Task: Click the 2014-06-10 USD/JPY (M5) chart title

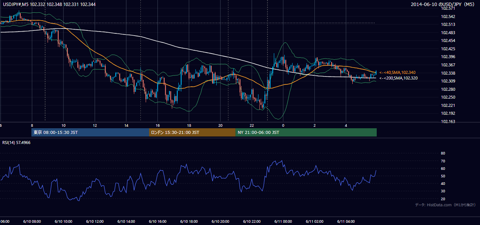Action: click(443, 4)
